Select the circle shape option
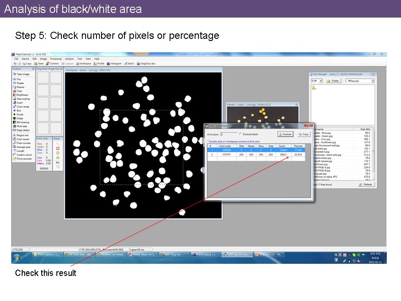This screenshot has height=301, width=401. pyautogui.click(x=58, y=153)
